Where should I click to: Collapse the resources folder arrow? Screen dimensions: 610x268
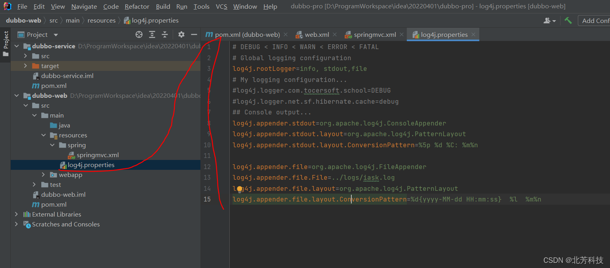[44, 135]
